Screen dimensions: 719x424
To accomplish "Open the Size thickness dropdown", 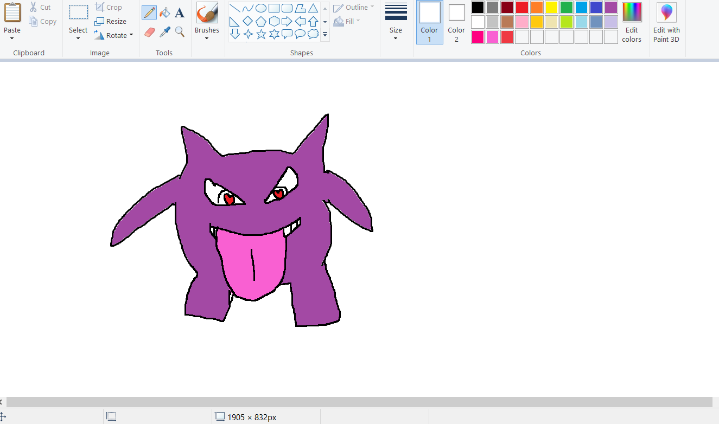I will pyautogui.click(x=396, y=22).
